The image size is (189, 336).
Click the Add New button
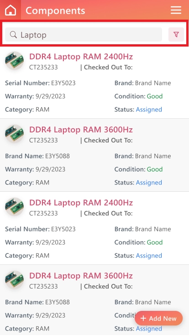[x=158, y=318]
